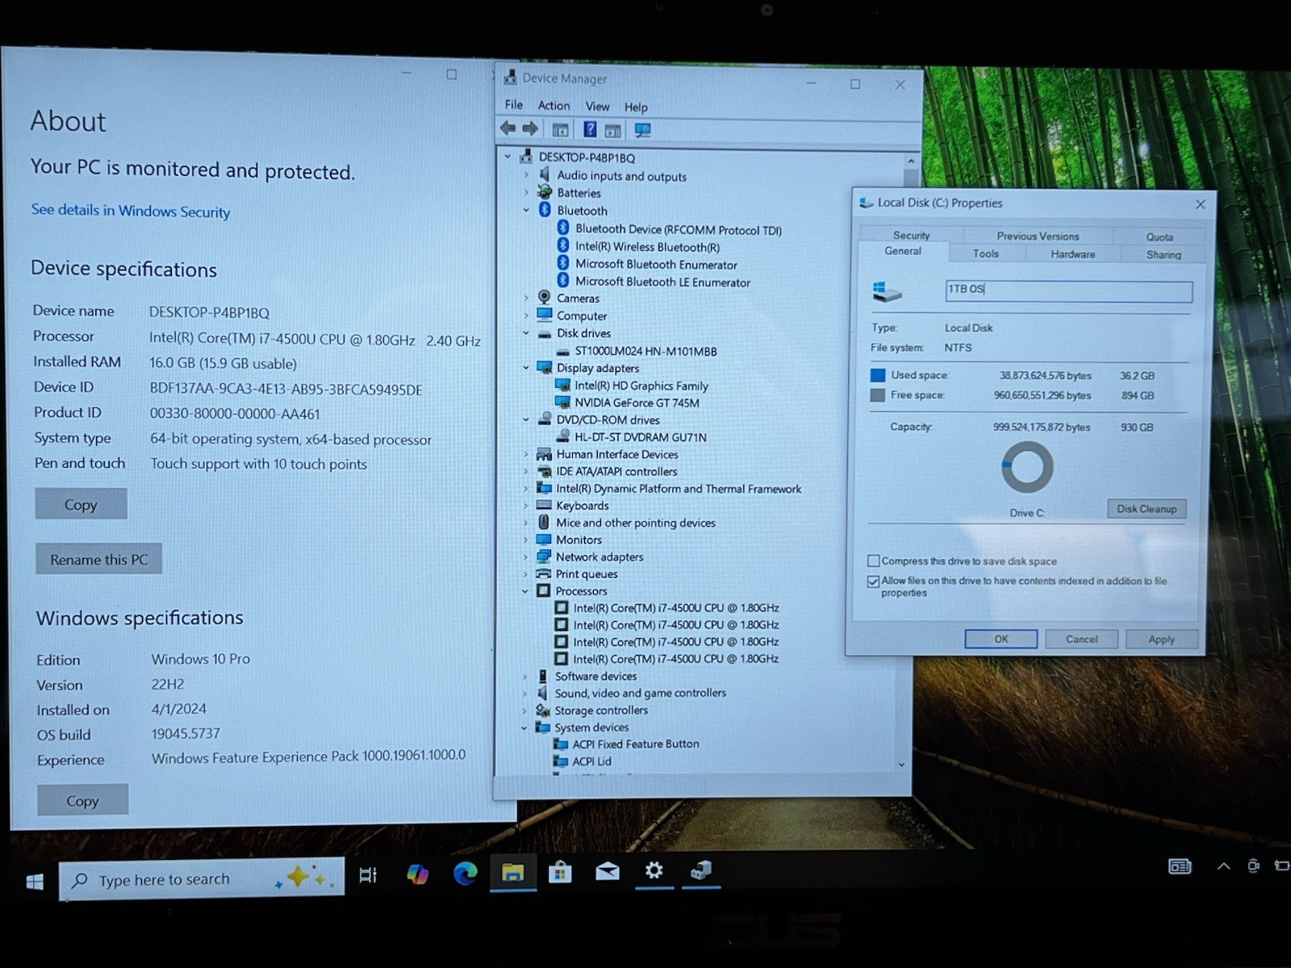The image size is (1291, 968).
Task: Click the Back arrow in Device Manager toolbar
Action: coord(508,128)
